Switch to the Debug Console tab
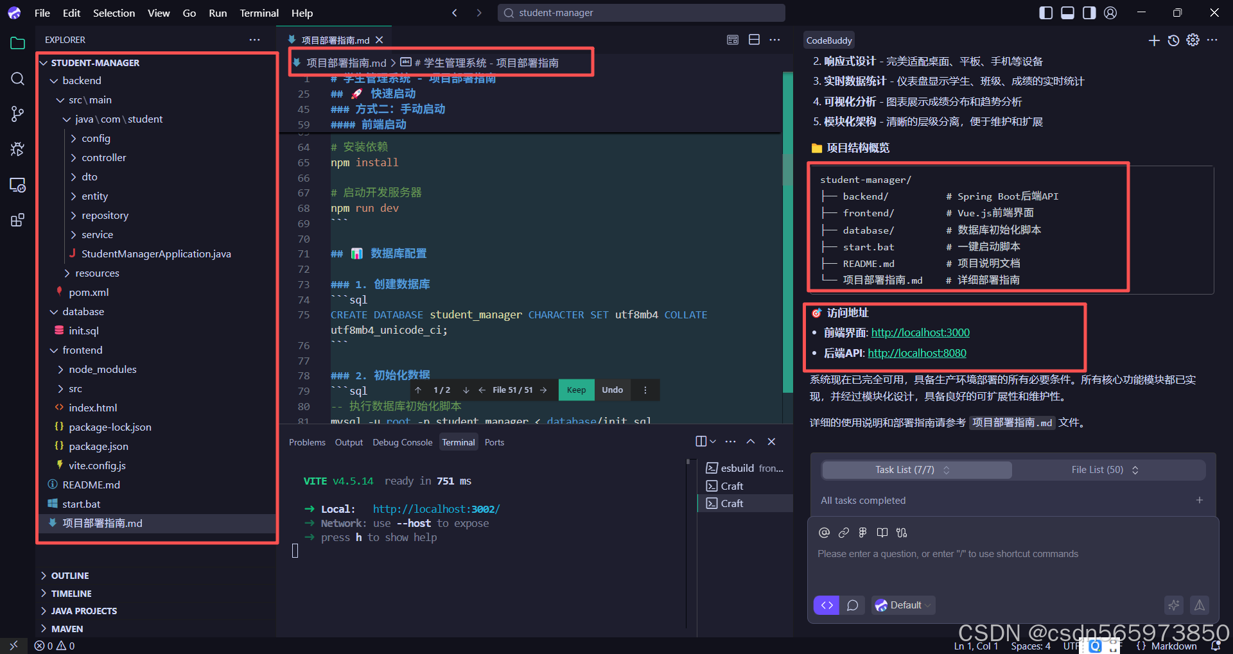Image resolution: width=1233 pixels, height=654 pixels. [x=403, y=442]
